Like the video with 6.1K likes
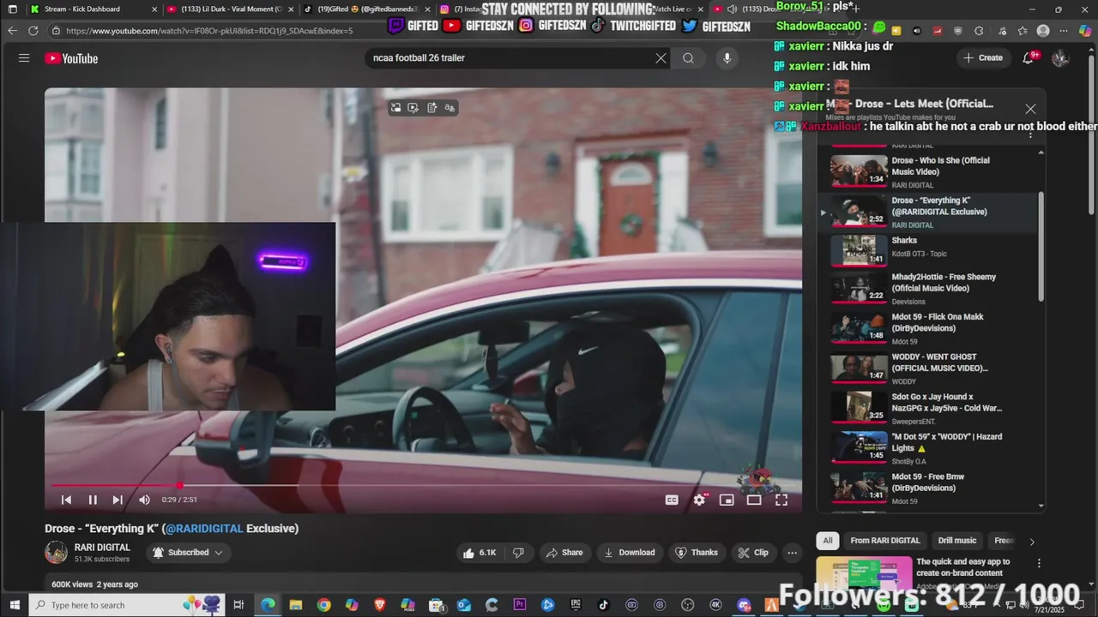Screen dimensions: 1098x617 (480, 553)
